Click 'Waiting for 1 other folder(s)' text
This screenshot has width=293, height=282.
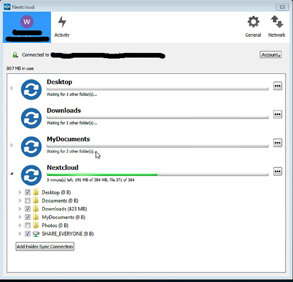(x=72, y=123)
